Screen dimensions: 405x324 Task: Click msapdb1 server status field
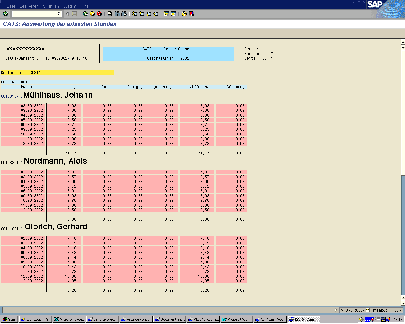[381, 310]
